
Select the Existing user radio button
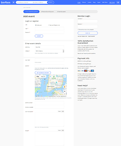36,25
